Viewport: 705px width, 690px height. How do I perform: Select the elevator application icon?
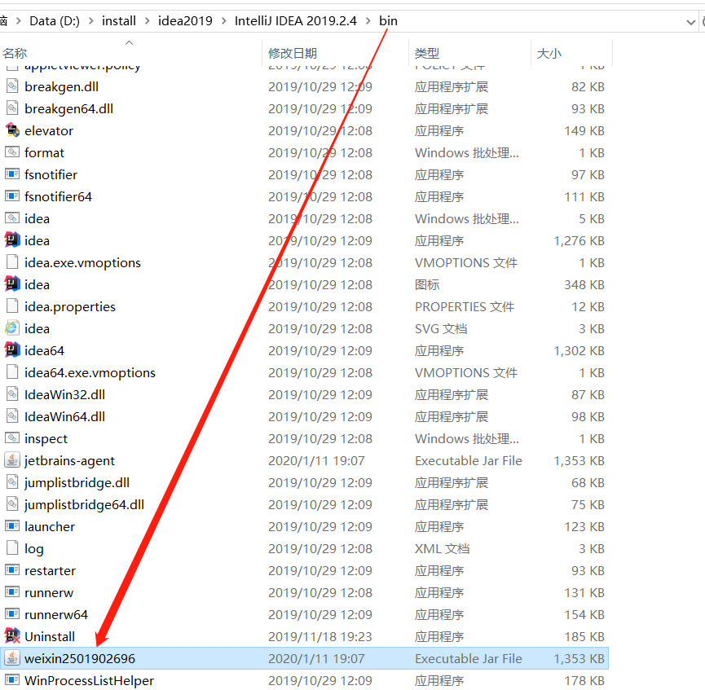(12, 130)
